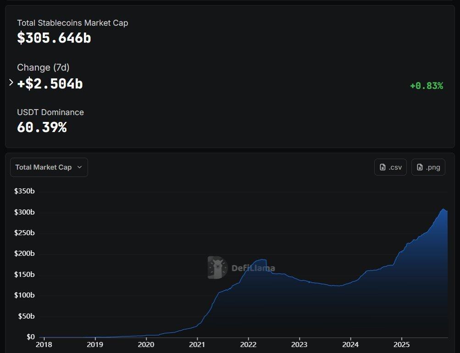Click the 2022 label on the x-axis
The width and height of the screenshot is (460, 353).
click(248, 344)
